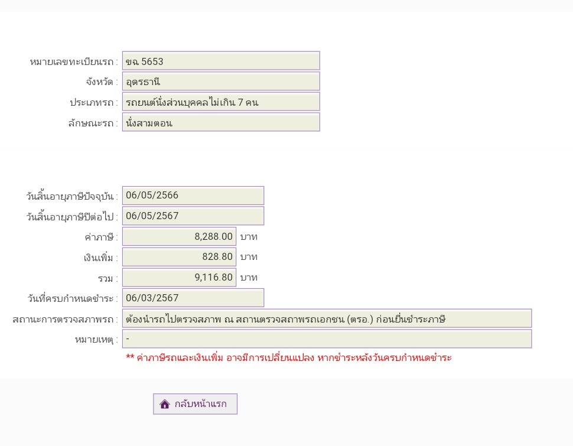Click the label วันที่ครบกำหนดชำระ
The height and width of the screenshot is (446, 573).
pyautogui.click(x=73, y=299)
